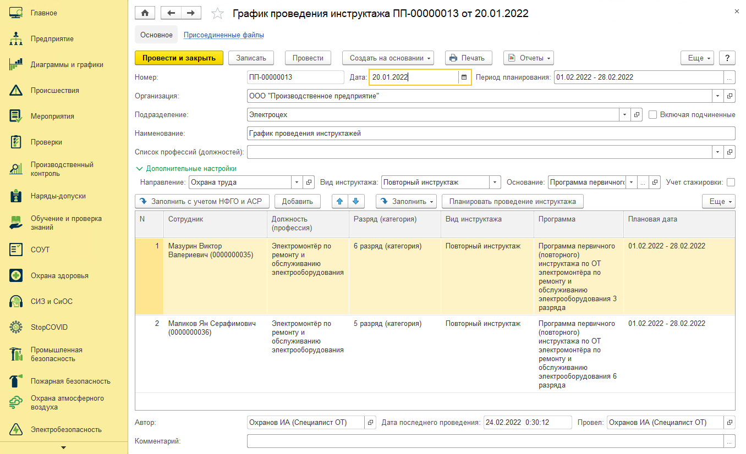Viewport: 746px width, 454px height.
Task: Click Провести и закрыть button
Action: (179, 58)
